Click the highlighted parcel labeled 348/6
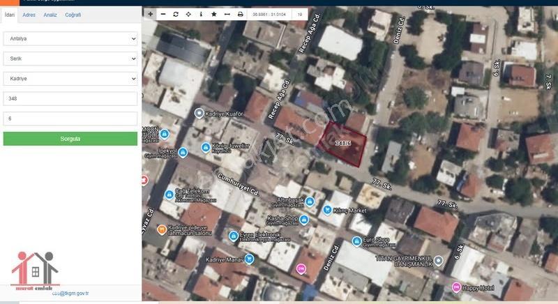The width and height of the screenshot is (558, 304). [343, 143]
